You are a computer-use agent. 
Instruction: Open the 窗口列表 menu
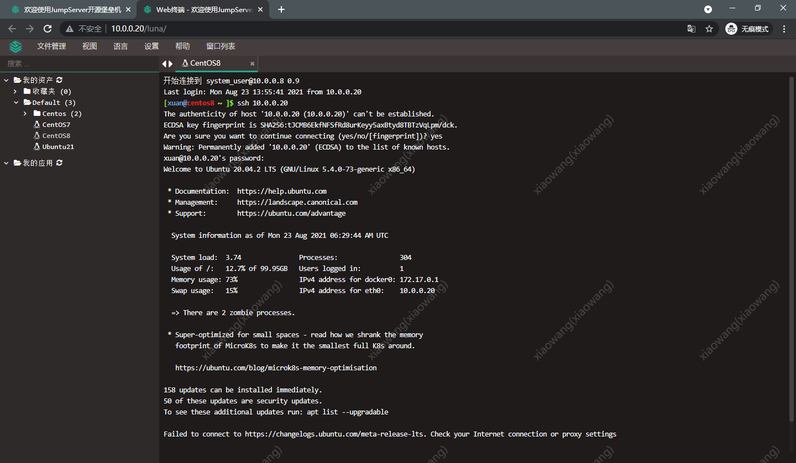[x=221, y=46]
